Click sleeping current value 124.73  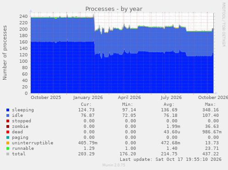[x=86, y=110]
